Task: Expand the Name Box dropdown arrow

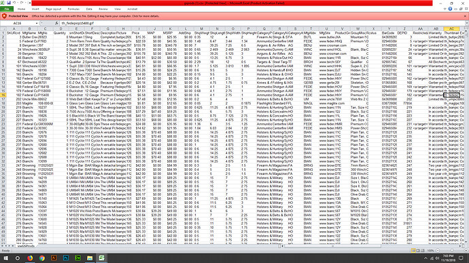Action: (37, 23)
